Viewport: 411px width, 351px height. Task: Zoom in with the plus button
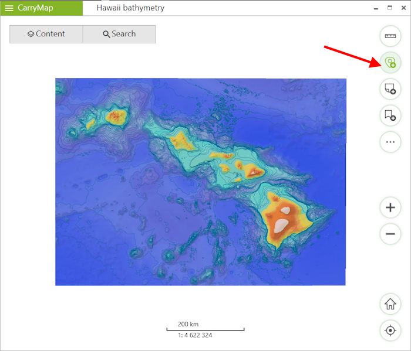pos(390,207)
